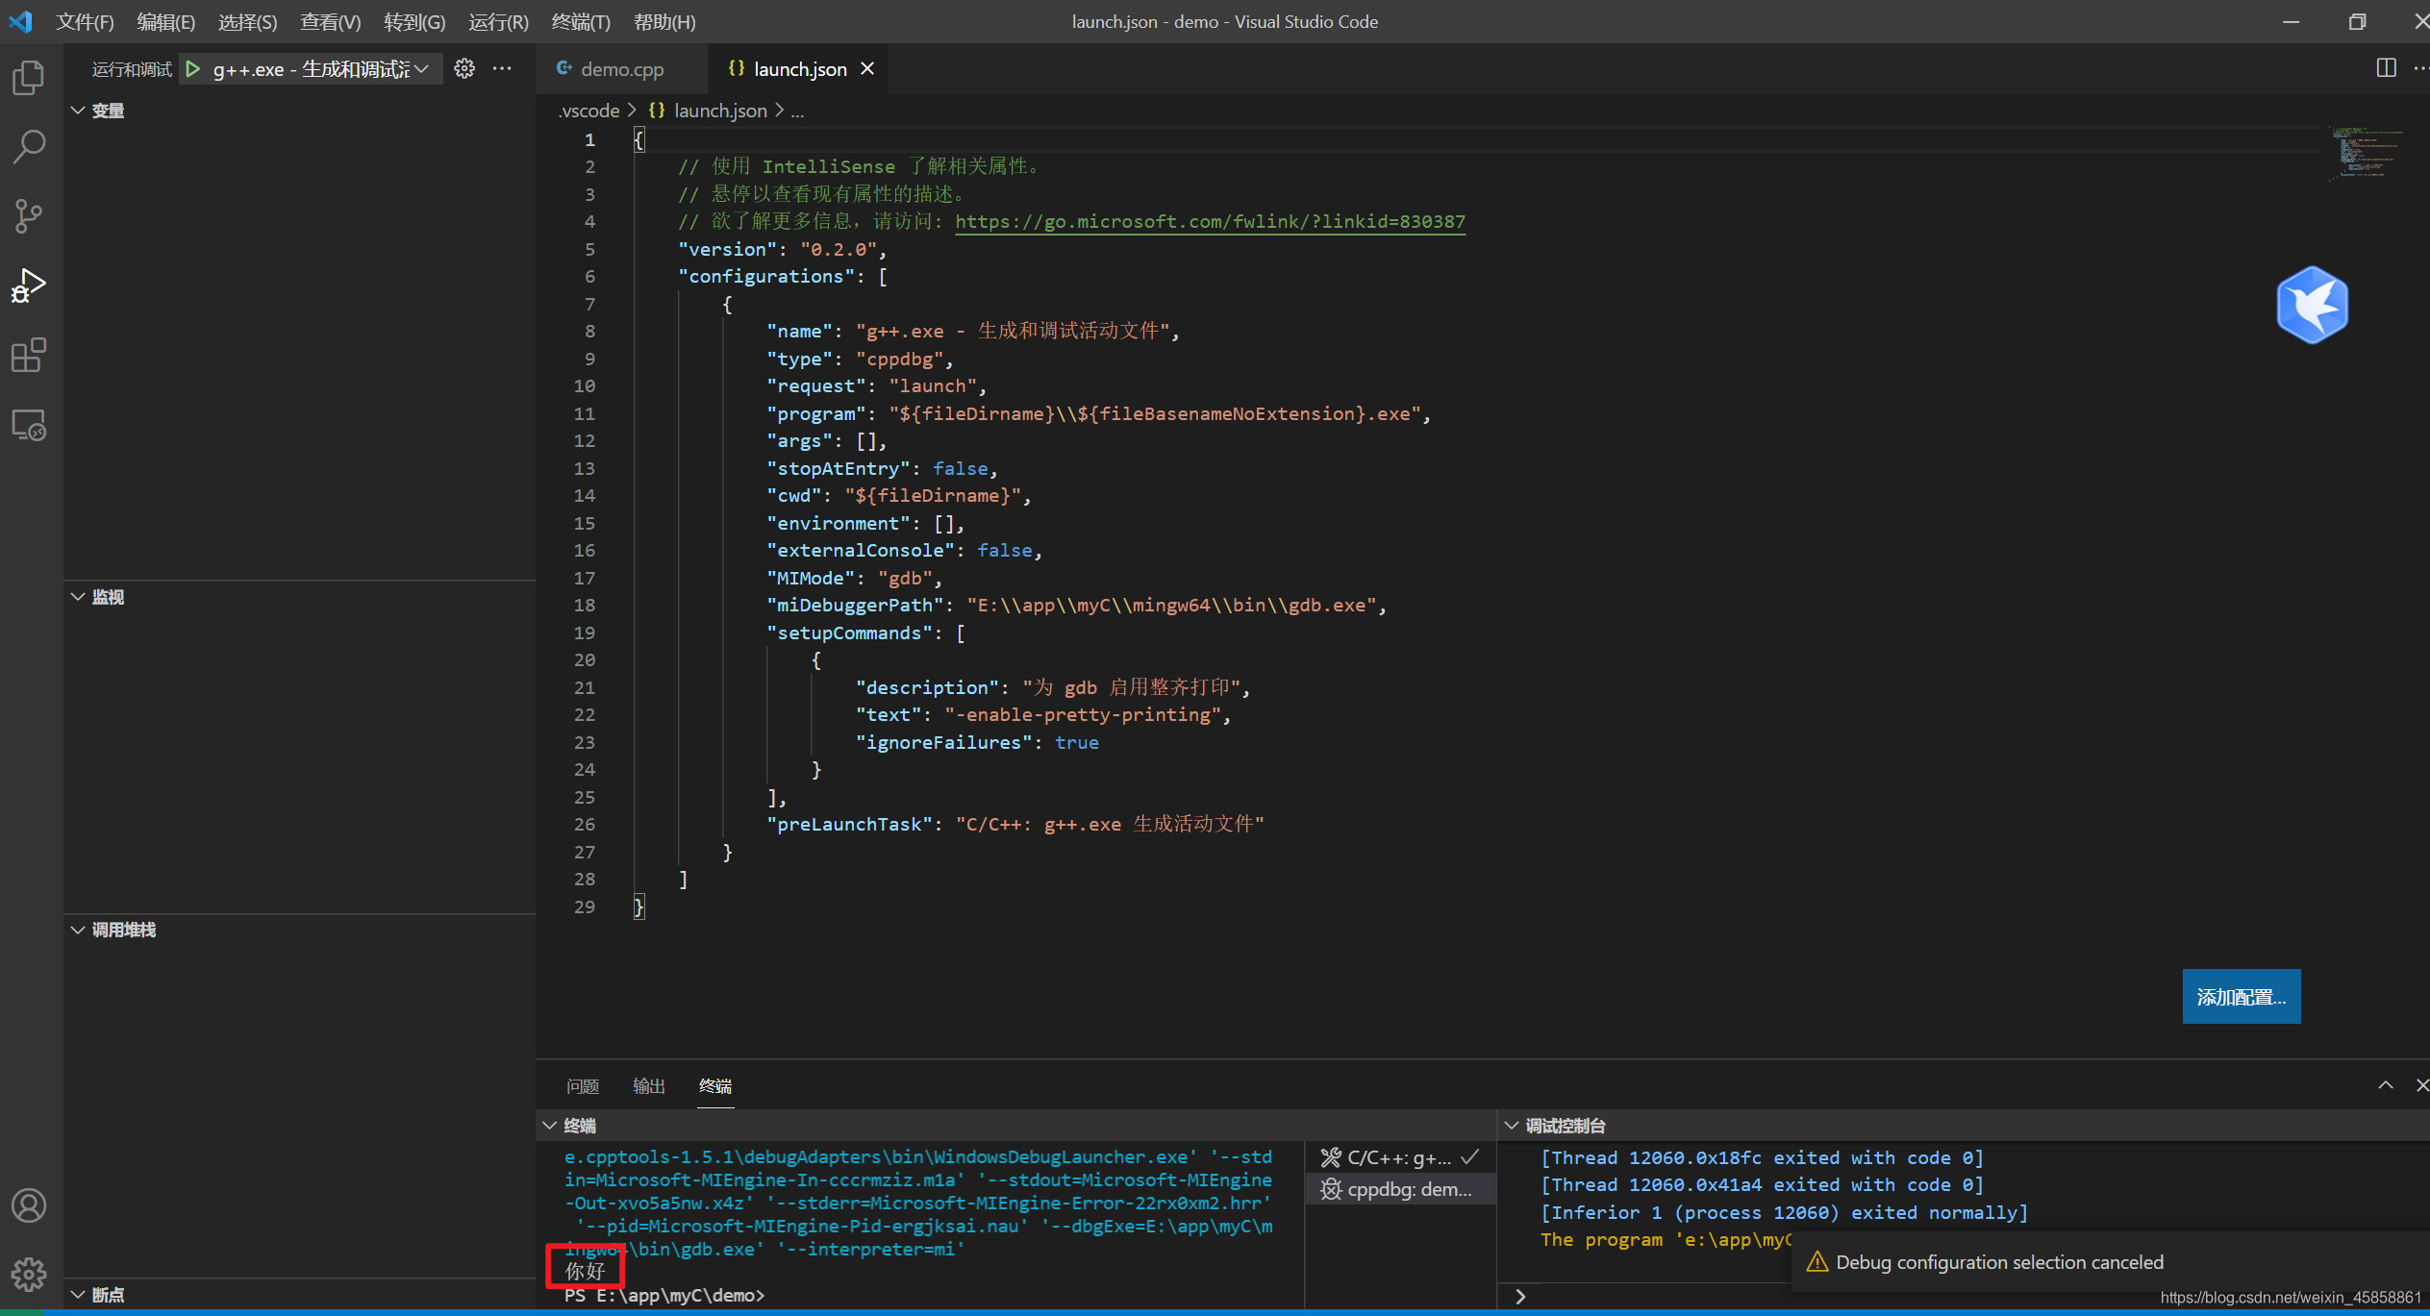
Task: Open the 运行(R) menu
Action: [498, 21]
